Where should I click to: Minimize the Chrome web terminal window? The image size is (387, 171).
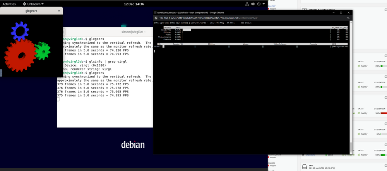[x=334, y=12]
